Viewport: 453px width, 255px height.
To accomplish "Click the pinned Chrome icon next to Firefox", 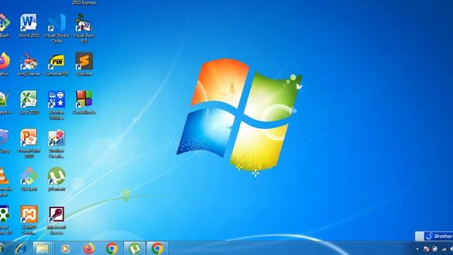I will pyautogui.click(x=112, y=249).
